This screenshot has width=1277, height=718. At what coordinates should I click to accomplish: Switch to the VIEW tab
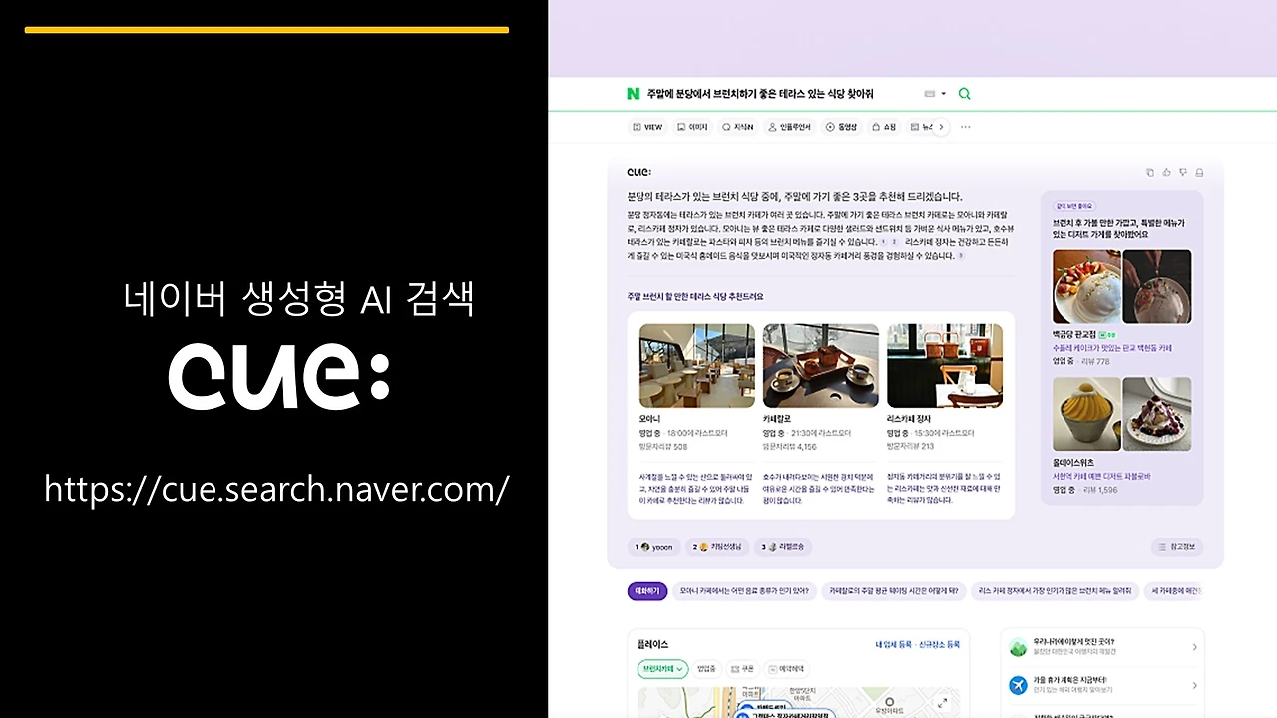[x=647, y=127]
